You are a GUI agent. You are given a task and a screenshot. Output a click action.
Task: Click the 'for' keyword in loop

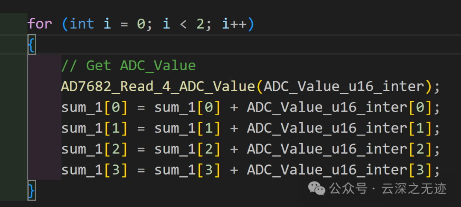coord(40,23)
